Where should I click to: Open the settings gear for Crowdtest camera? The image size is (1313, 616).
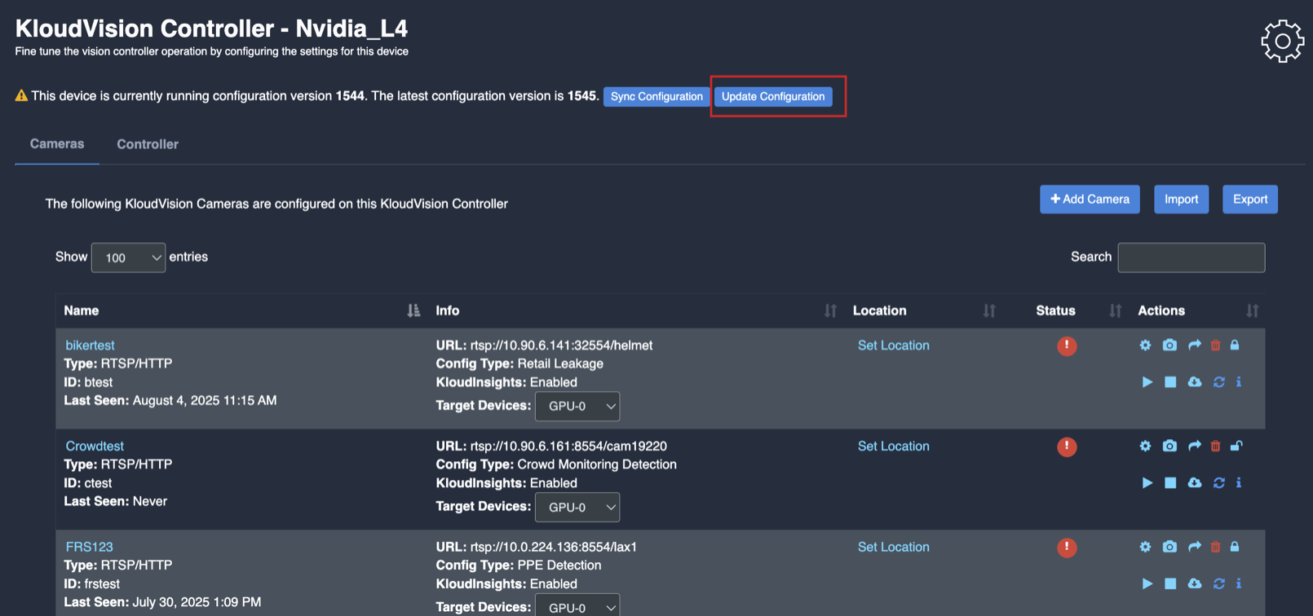pyautogui.click(x=1145, y=447)
